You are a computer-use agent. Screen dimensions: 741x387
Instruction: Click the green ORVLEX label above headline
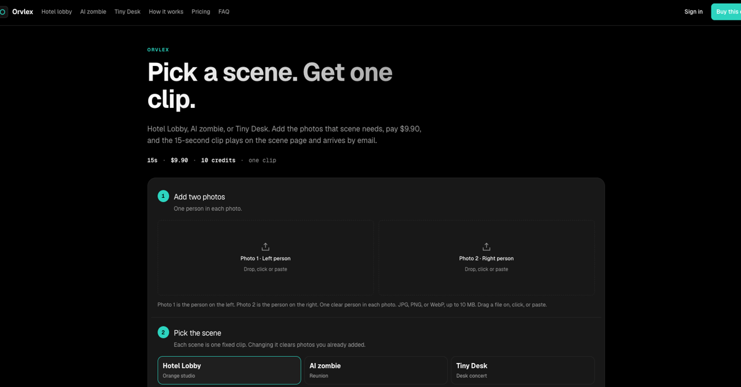[x=158, y=50]
